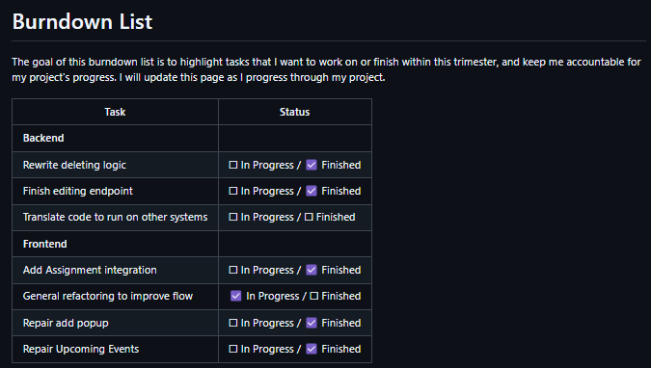Check In Progress for Repair Upcoming Events

[x=233, y=349]
